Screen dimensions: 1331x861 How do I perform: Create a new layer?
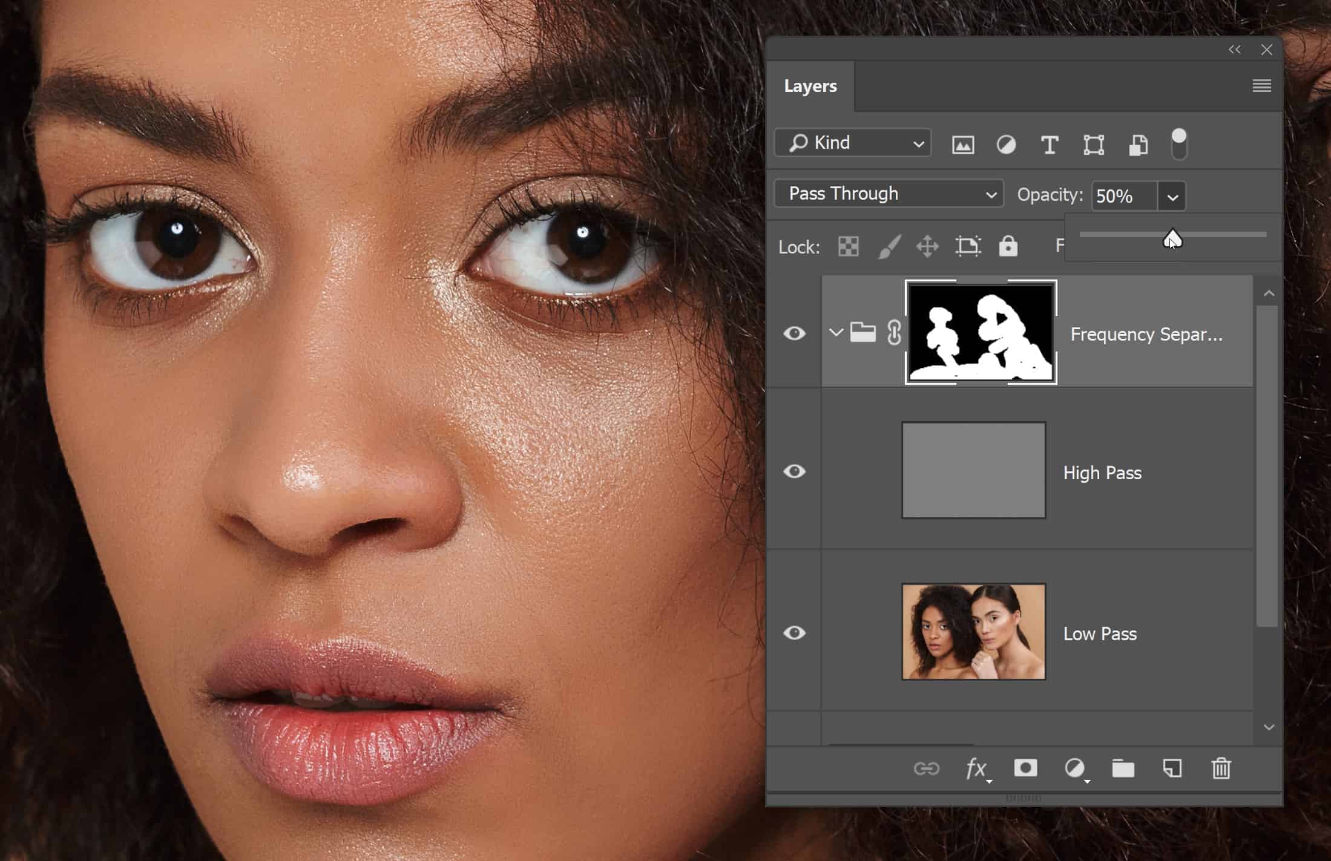coord(1172,768)
